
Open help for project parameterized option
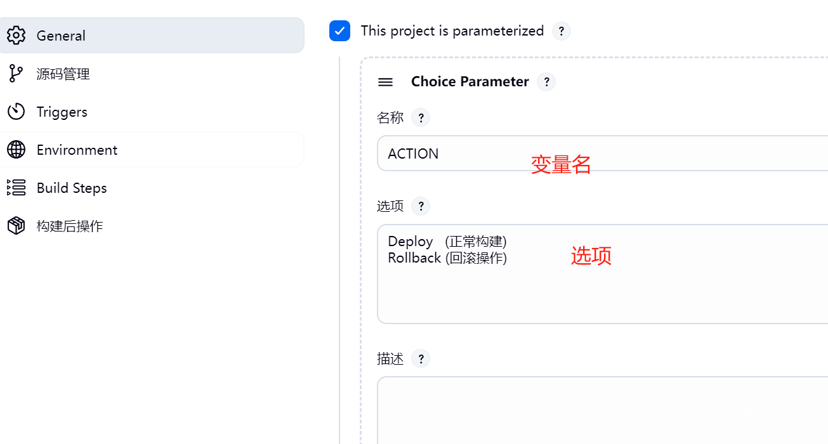(562, 31)
